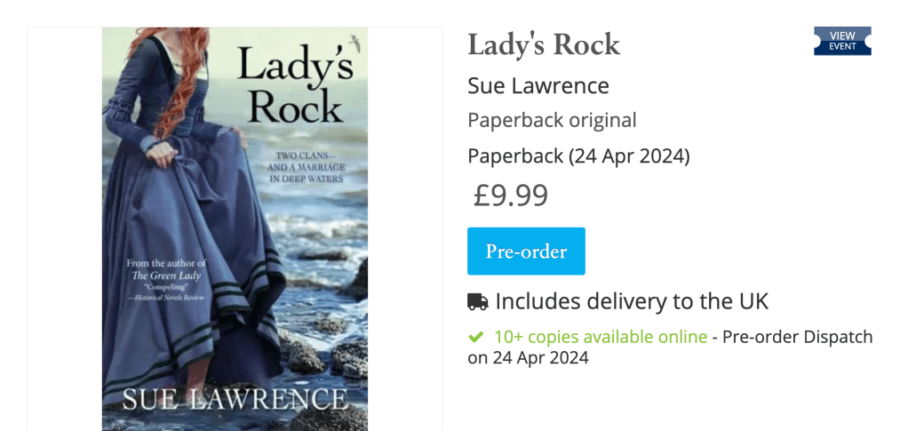Click the 10+ copies available online text

coord(601,337)
